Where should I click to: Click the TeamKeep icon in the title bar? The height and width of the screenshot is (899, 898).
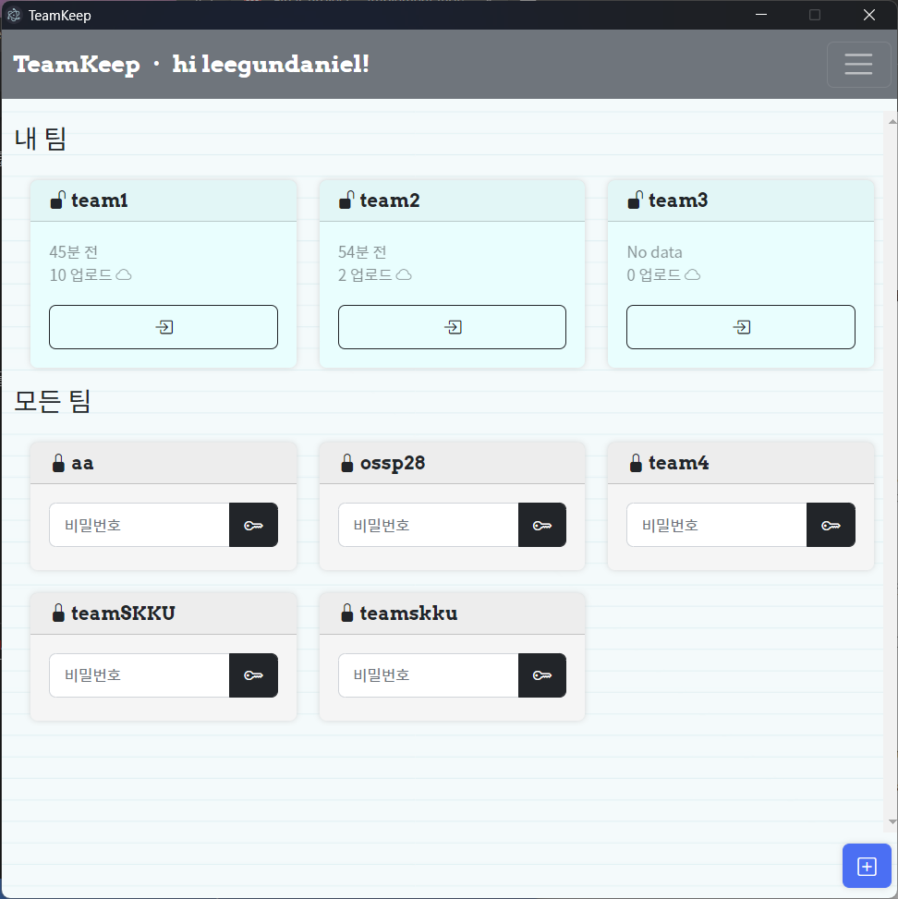tap(13, 15)
